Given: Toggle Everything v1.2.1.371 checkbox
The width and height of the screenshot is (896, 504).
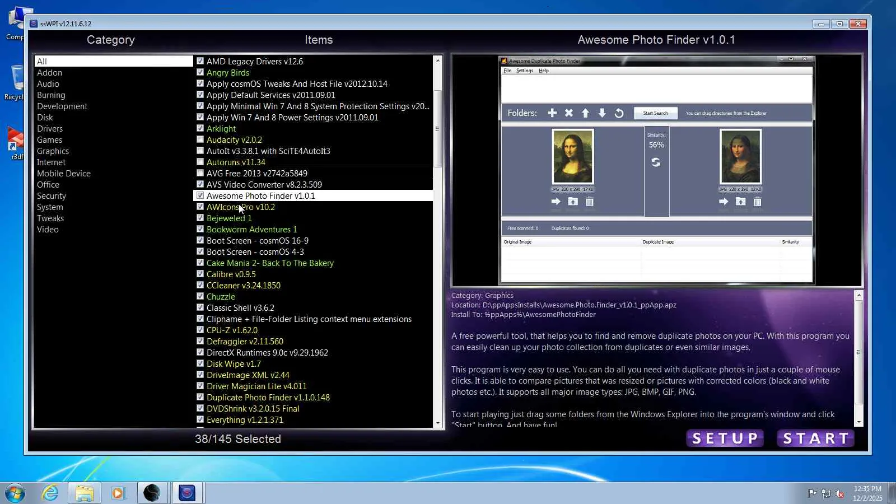Looking at the screenshot, I should (200, 419).
